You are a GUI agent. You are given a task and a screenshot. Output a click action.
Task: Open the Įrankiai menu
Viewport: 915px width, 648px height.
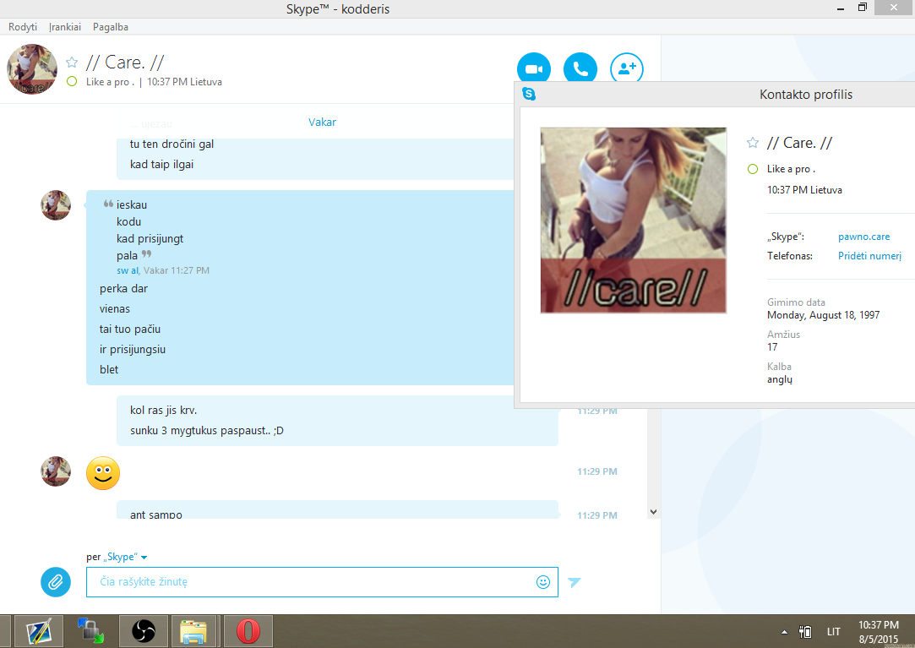pos(65,27)
